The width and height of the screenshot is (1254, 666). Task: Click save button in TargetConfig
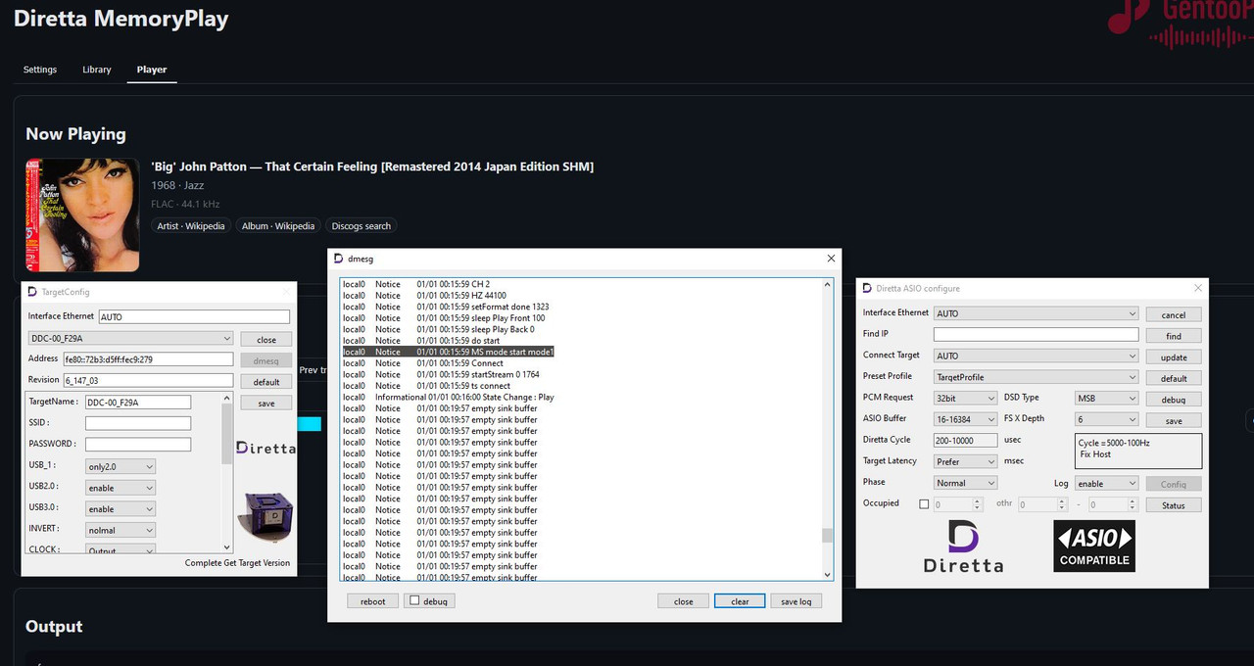266,404
